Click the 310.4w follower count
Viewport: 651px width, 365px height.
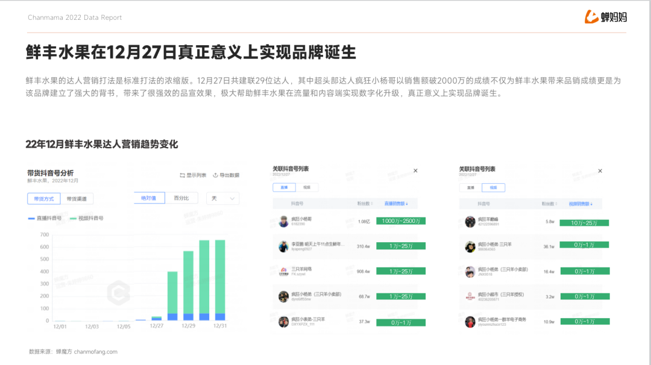click(363, 246)
